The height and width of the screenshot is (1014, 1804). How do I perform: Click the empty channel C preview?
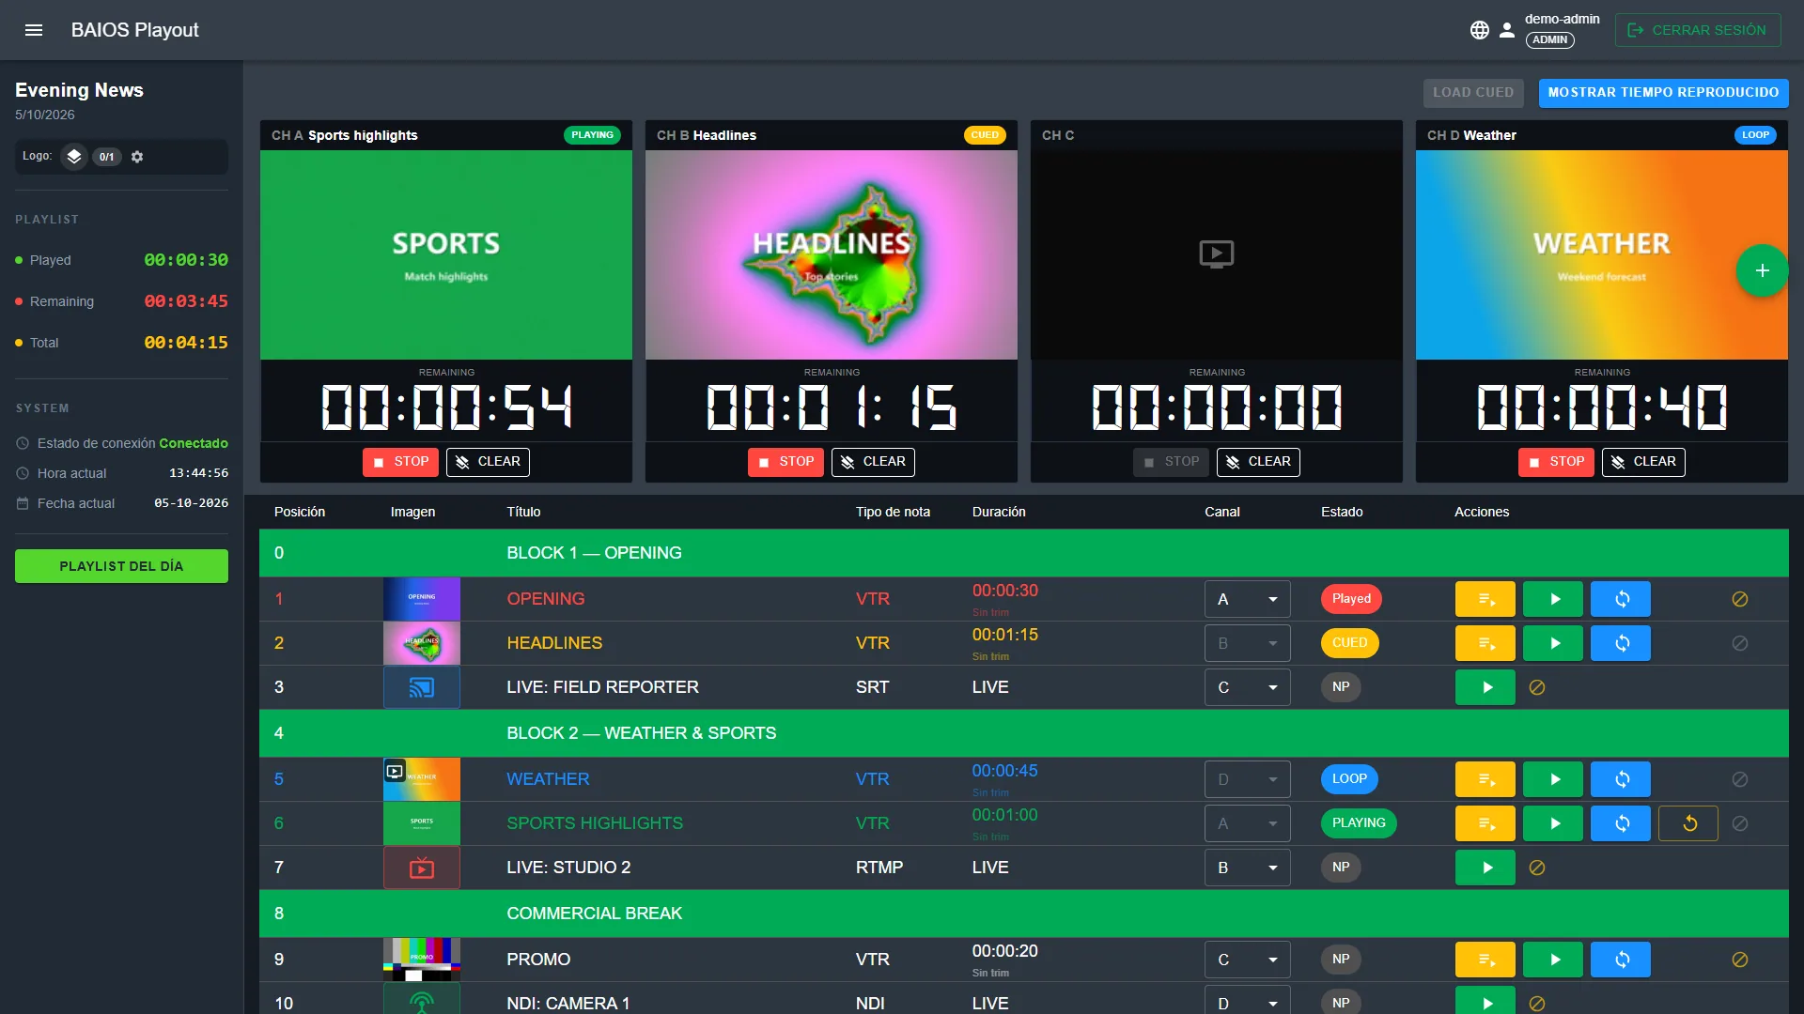click(x=1216, y=254)
